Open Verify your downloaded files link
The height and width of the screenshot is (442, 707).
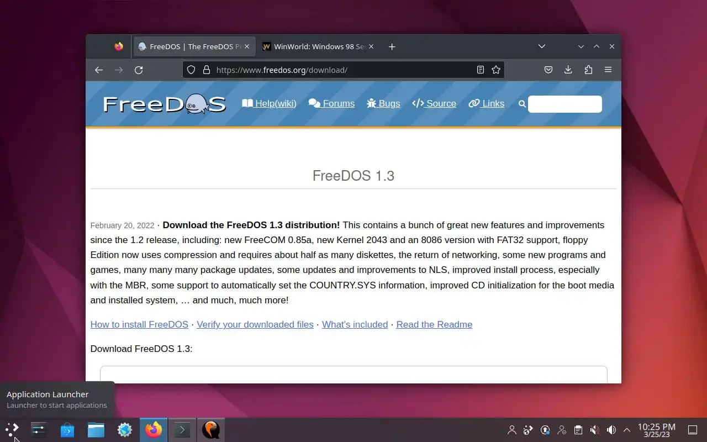click(x=255, y=325)
